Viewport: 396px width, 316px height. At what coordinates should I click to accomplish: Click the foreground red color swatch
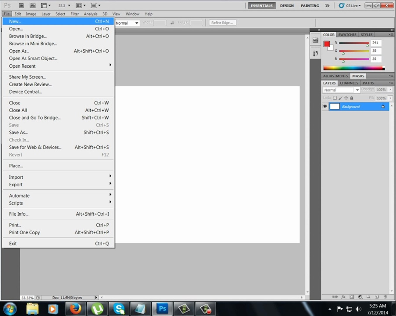327,44
